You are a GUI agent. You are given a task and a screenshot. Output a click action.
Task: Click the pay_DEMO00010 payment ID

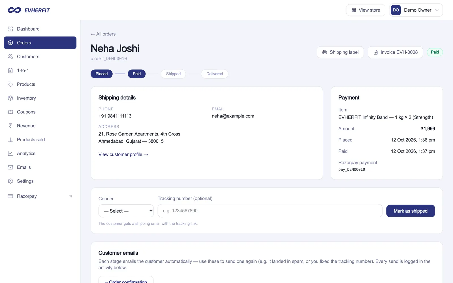pyautogui.click(x=352, y=170)
